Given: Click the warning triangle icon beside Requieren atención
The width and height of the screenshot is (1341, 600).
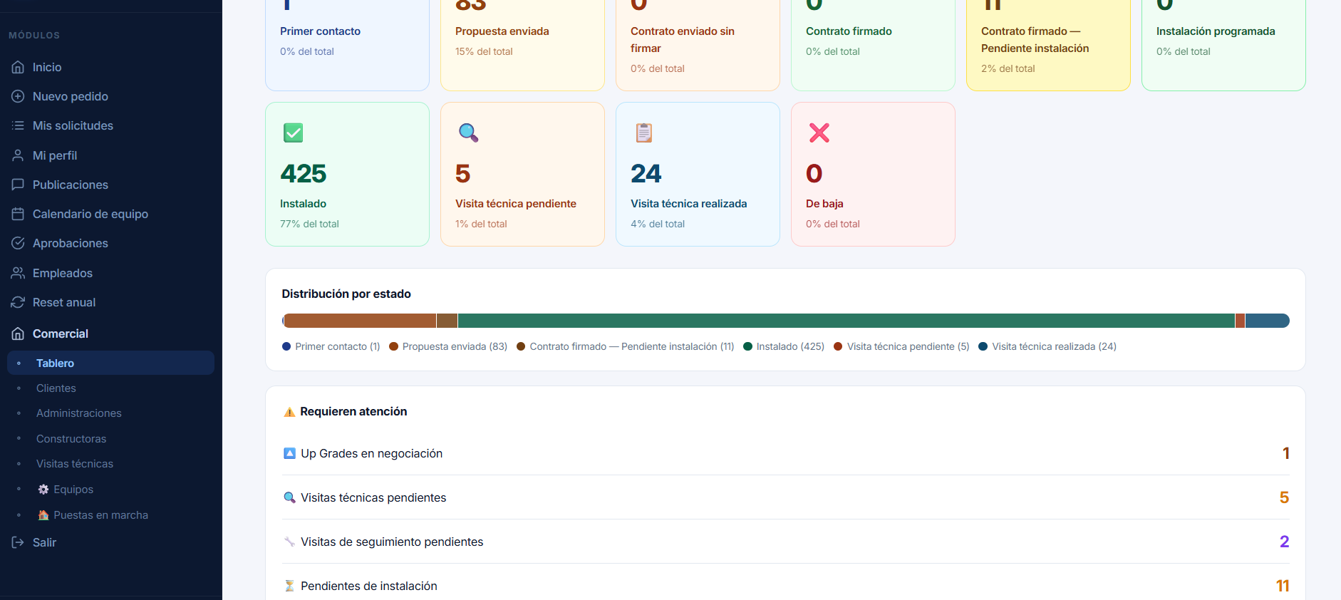Looking at the screenshot, I should click(x=289, y=412).
